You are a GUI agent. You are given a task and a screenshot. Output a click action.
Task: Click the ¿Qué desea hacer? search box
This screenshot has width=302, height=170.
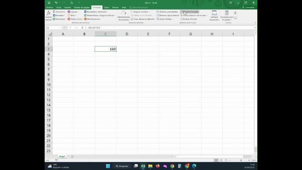140,7
